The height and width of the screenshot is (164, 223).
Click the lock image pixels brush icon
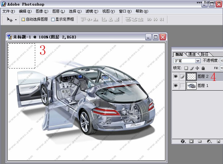tap(192, 68)
